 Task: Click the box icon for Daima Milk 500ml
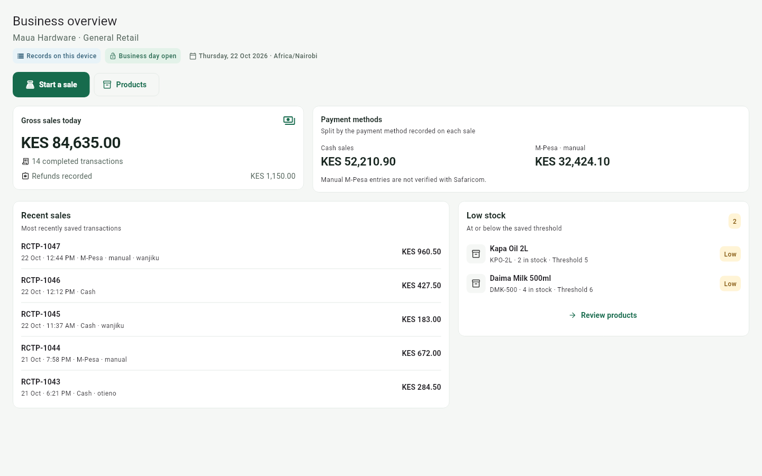click(476, 283)
